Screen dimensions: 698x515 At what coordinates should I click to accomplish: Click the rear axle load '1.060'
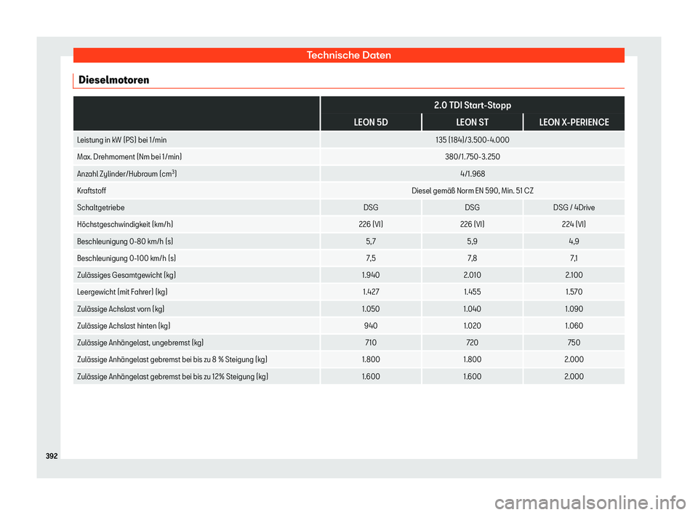[574, 326]
